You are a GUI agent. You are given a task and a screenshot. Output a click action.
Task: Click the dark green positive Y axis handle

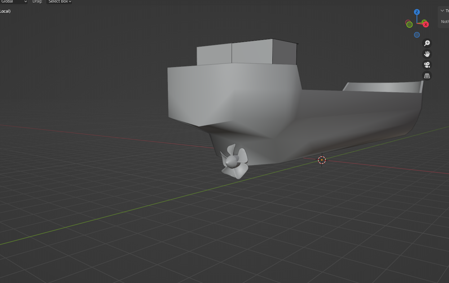tap(424, 22)
